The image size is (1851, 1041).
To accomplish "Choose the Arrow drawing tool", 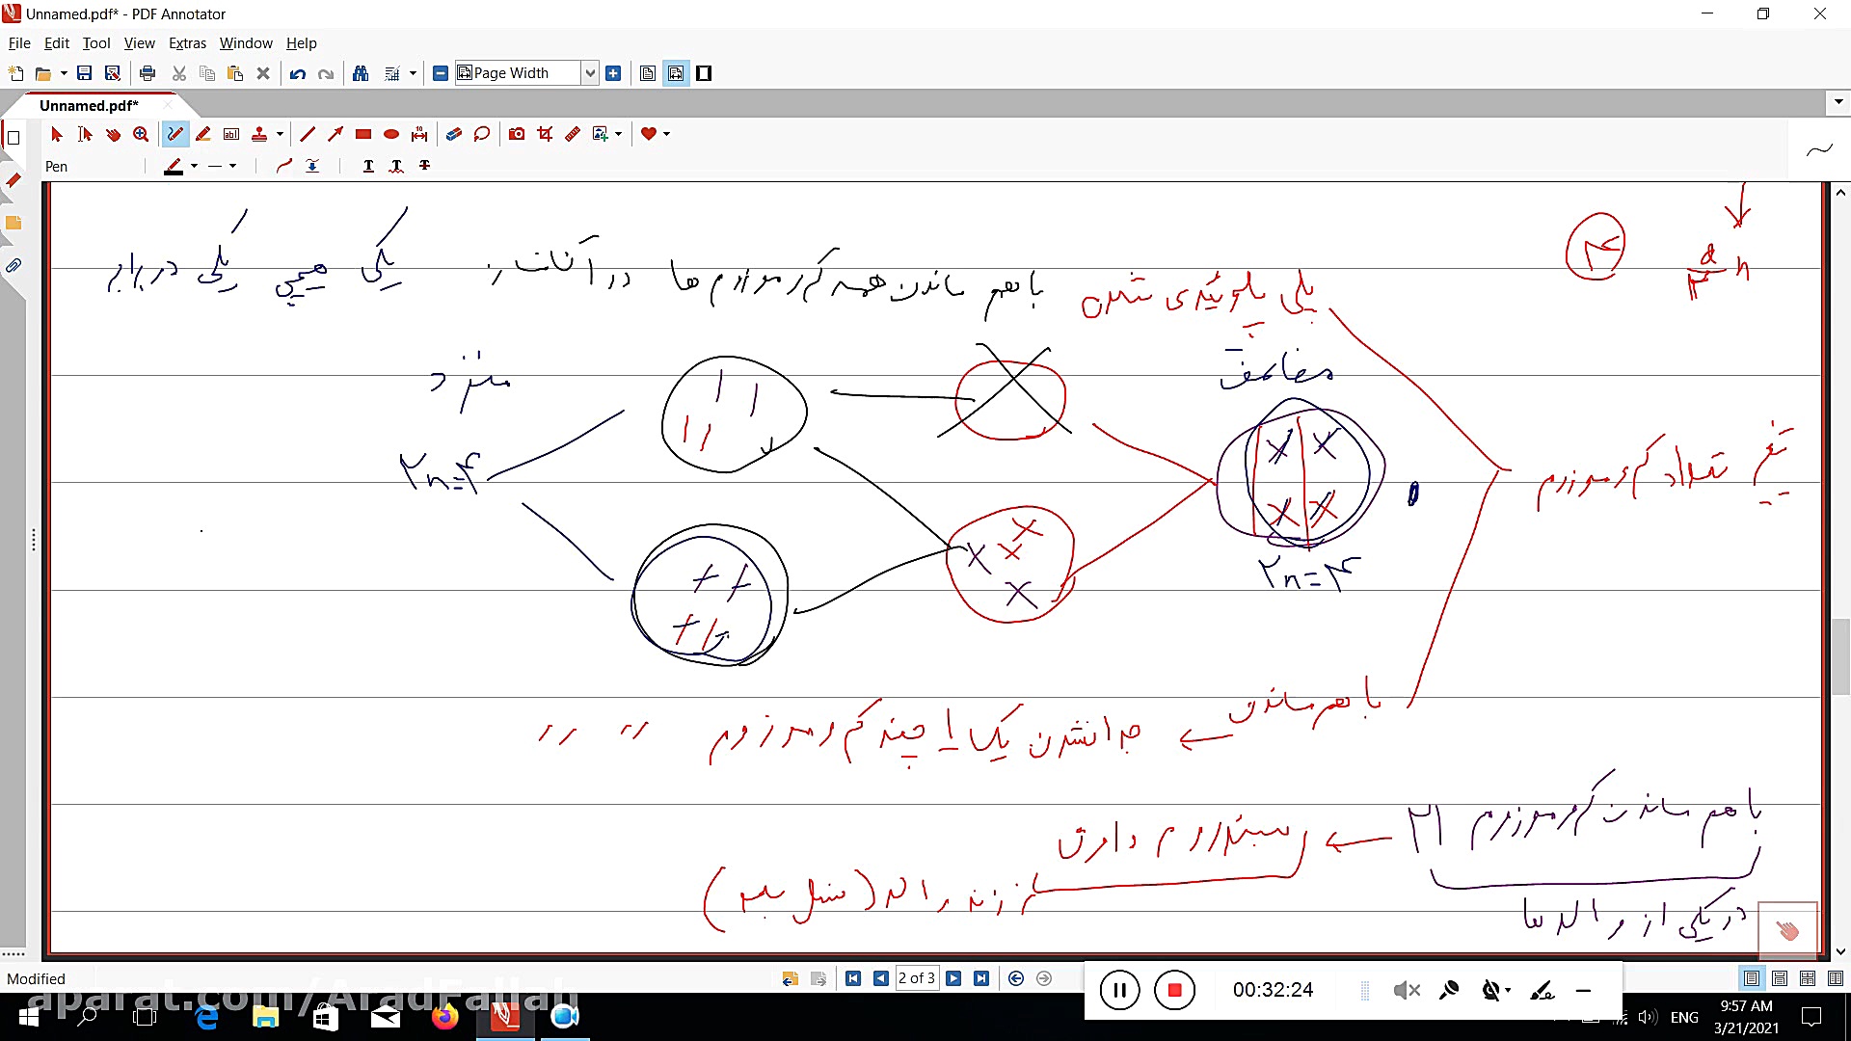I will [335, 134].
